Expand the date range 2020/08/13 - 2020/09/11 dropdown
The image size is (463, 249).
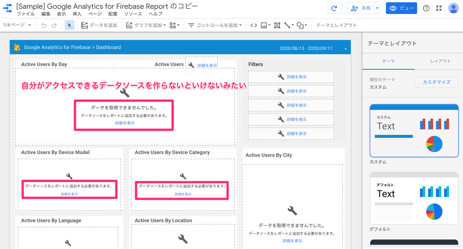(x=345, y=49)
